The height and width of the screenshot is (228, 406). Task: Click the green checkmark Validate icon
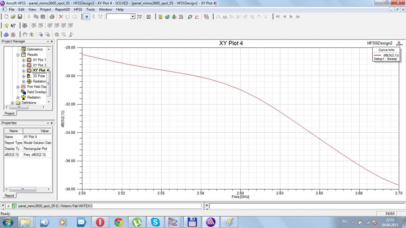click(167, 17)
